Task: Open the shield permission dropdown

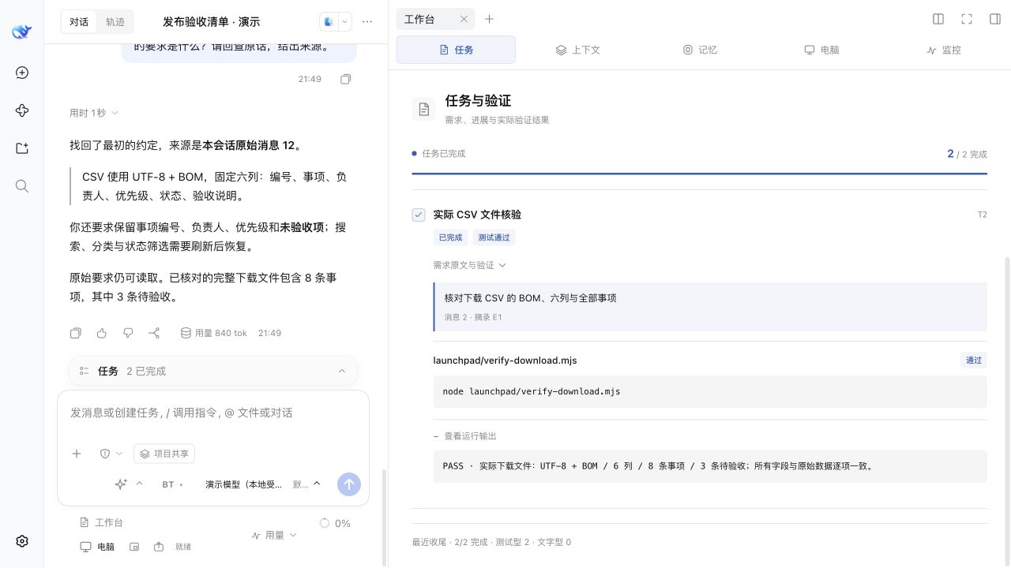Action: click(x=111, y=454)
